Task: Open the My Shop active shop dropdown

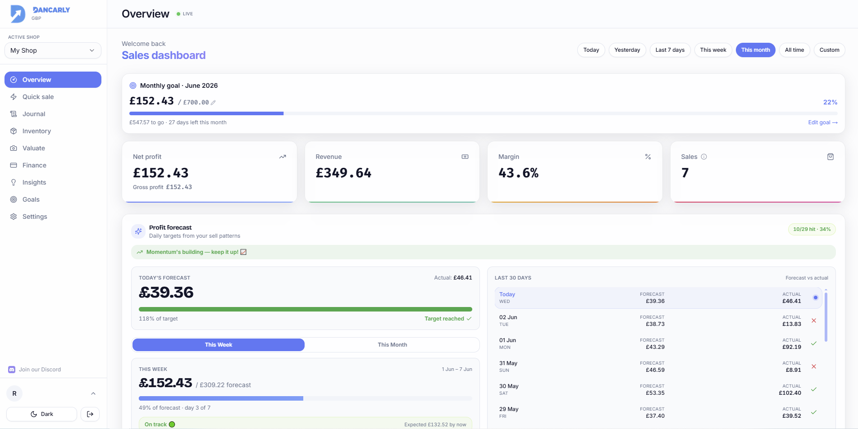Action: pyautogui.click(x=53, y=50)
